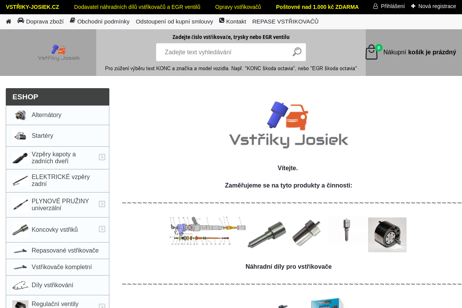
Task: Open Startéry category link
Action: tap(42, 136)
